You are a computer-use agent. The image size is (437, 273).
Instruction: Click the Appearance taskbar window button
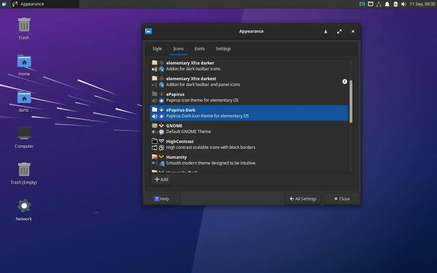[x=45, y=4]
